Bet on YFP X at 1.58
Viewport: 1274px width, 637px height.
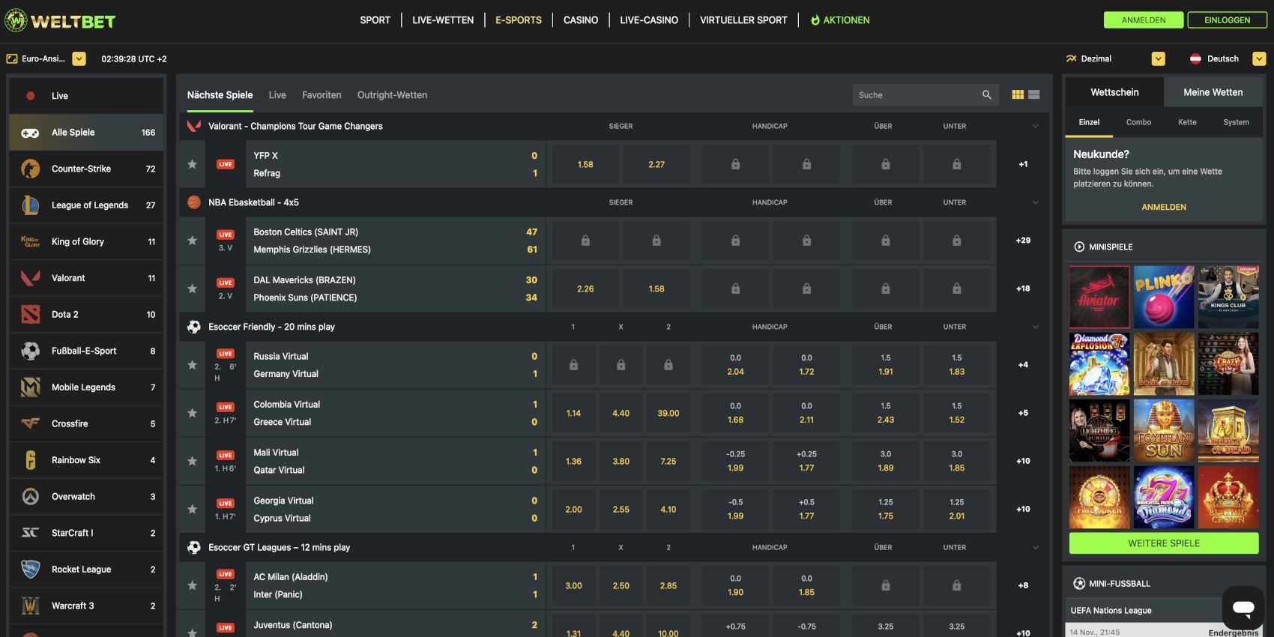[585, 164]
